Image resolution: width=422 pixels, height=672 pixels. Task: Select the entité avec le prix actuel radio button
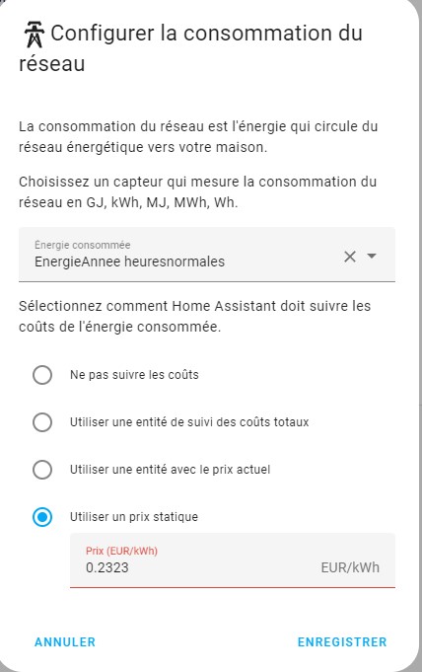point(42,470)
